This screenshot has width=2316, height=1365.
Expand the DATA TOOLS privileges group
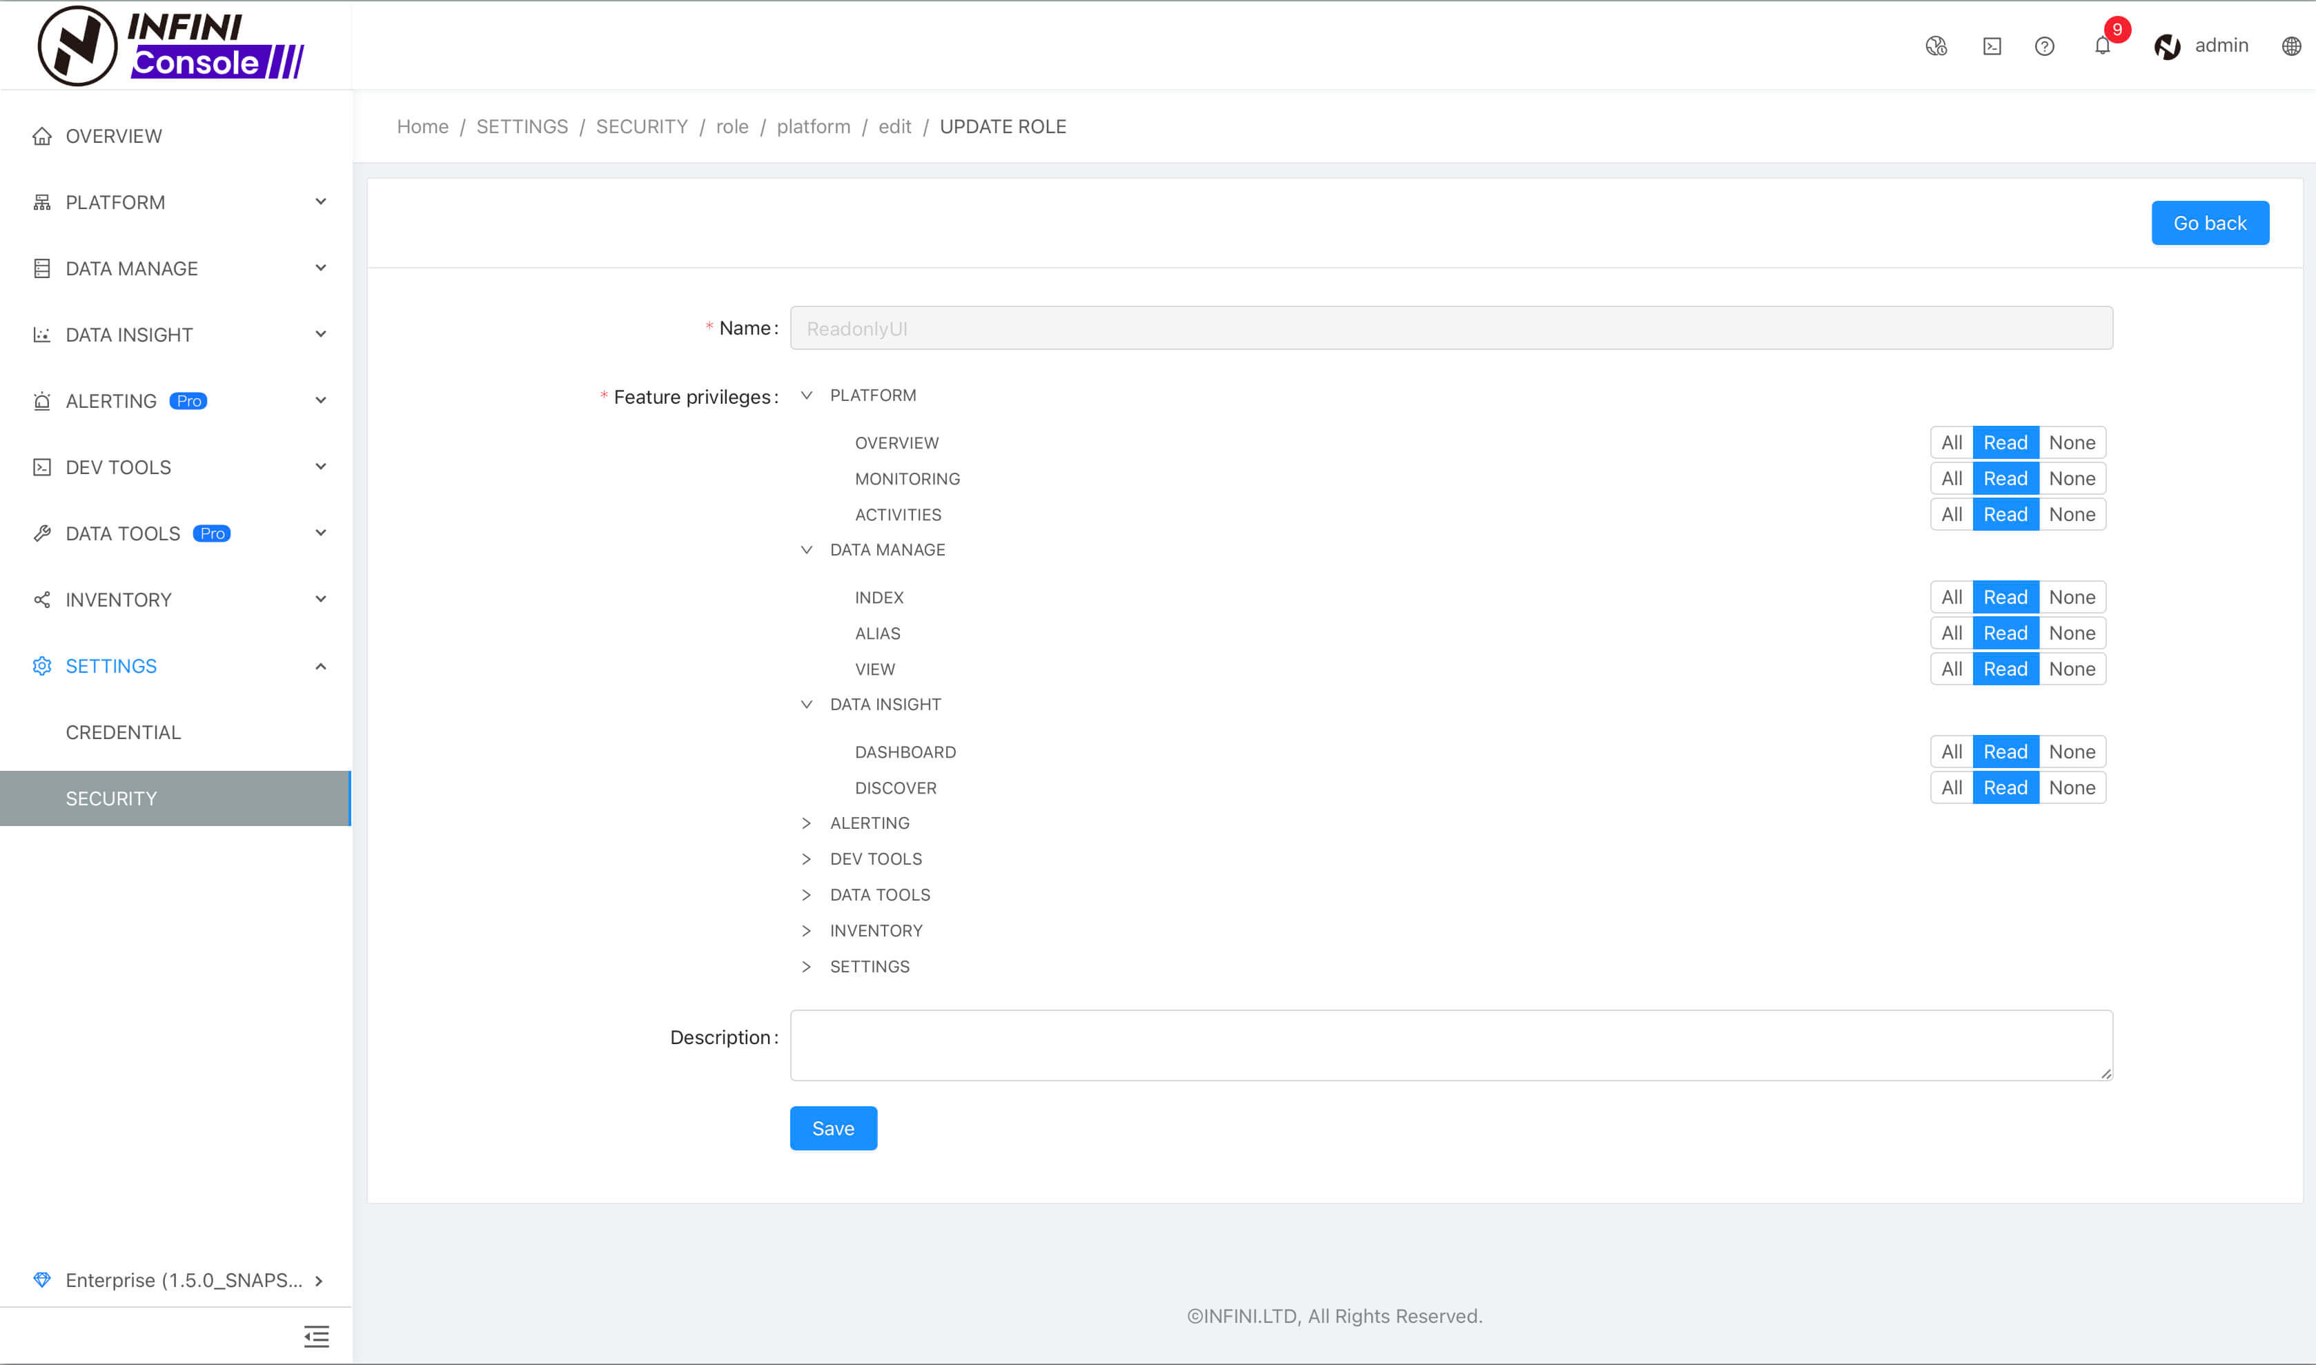tap(807, 895)
